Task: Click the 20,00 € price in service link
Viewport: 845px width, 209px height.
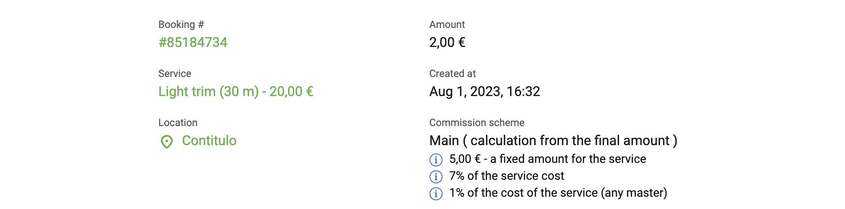Action: coord(291,91)
